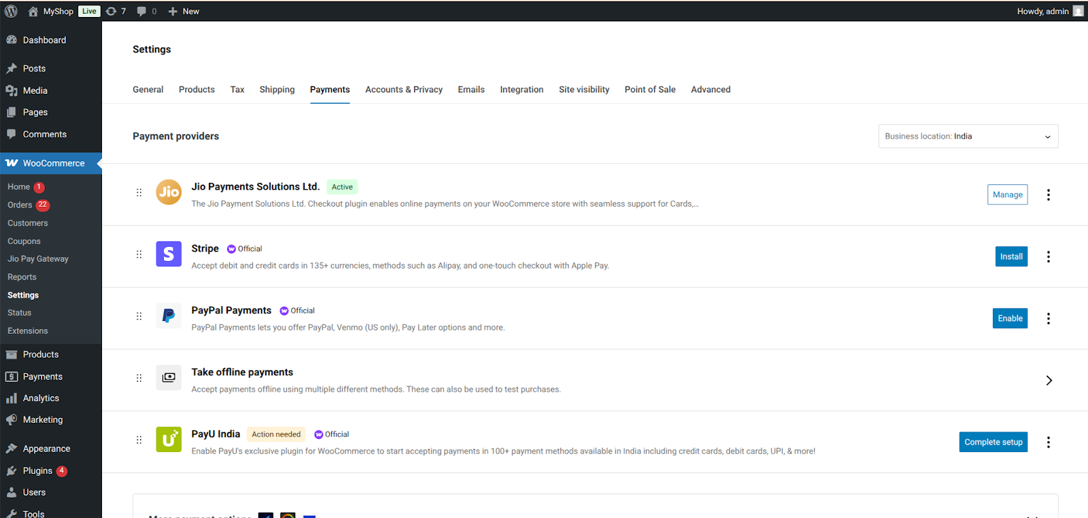Grab the drag handle for PayU India
The image size is (1088, 518).
tap(139, 440)
